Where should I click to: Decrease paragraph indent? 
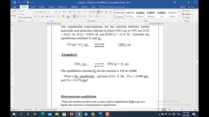tap(91, 12)
